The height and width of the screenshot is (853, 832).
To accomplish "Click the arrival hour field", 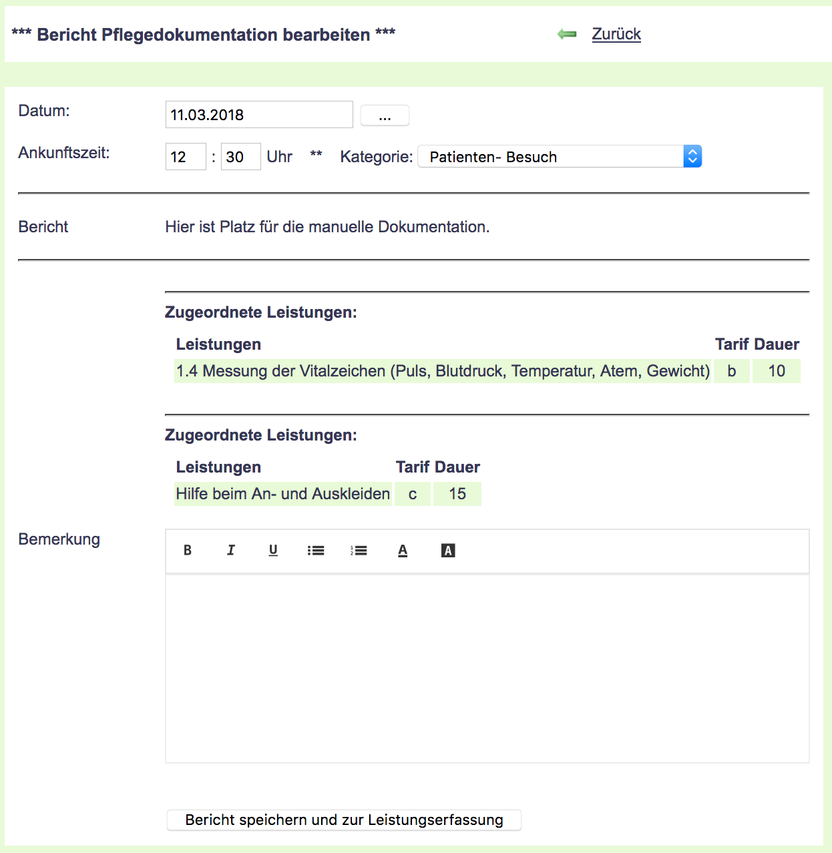I will click(185, 158).
